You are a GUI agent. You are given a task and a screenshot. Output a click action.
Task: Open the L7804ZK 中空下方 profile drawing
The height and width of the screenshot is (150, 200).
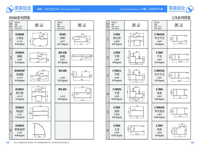pos(179,39)
